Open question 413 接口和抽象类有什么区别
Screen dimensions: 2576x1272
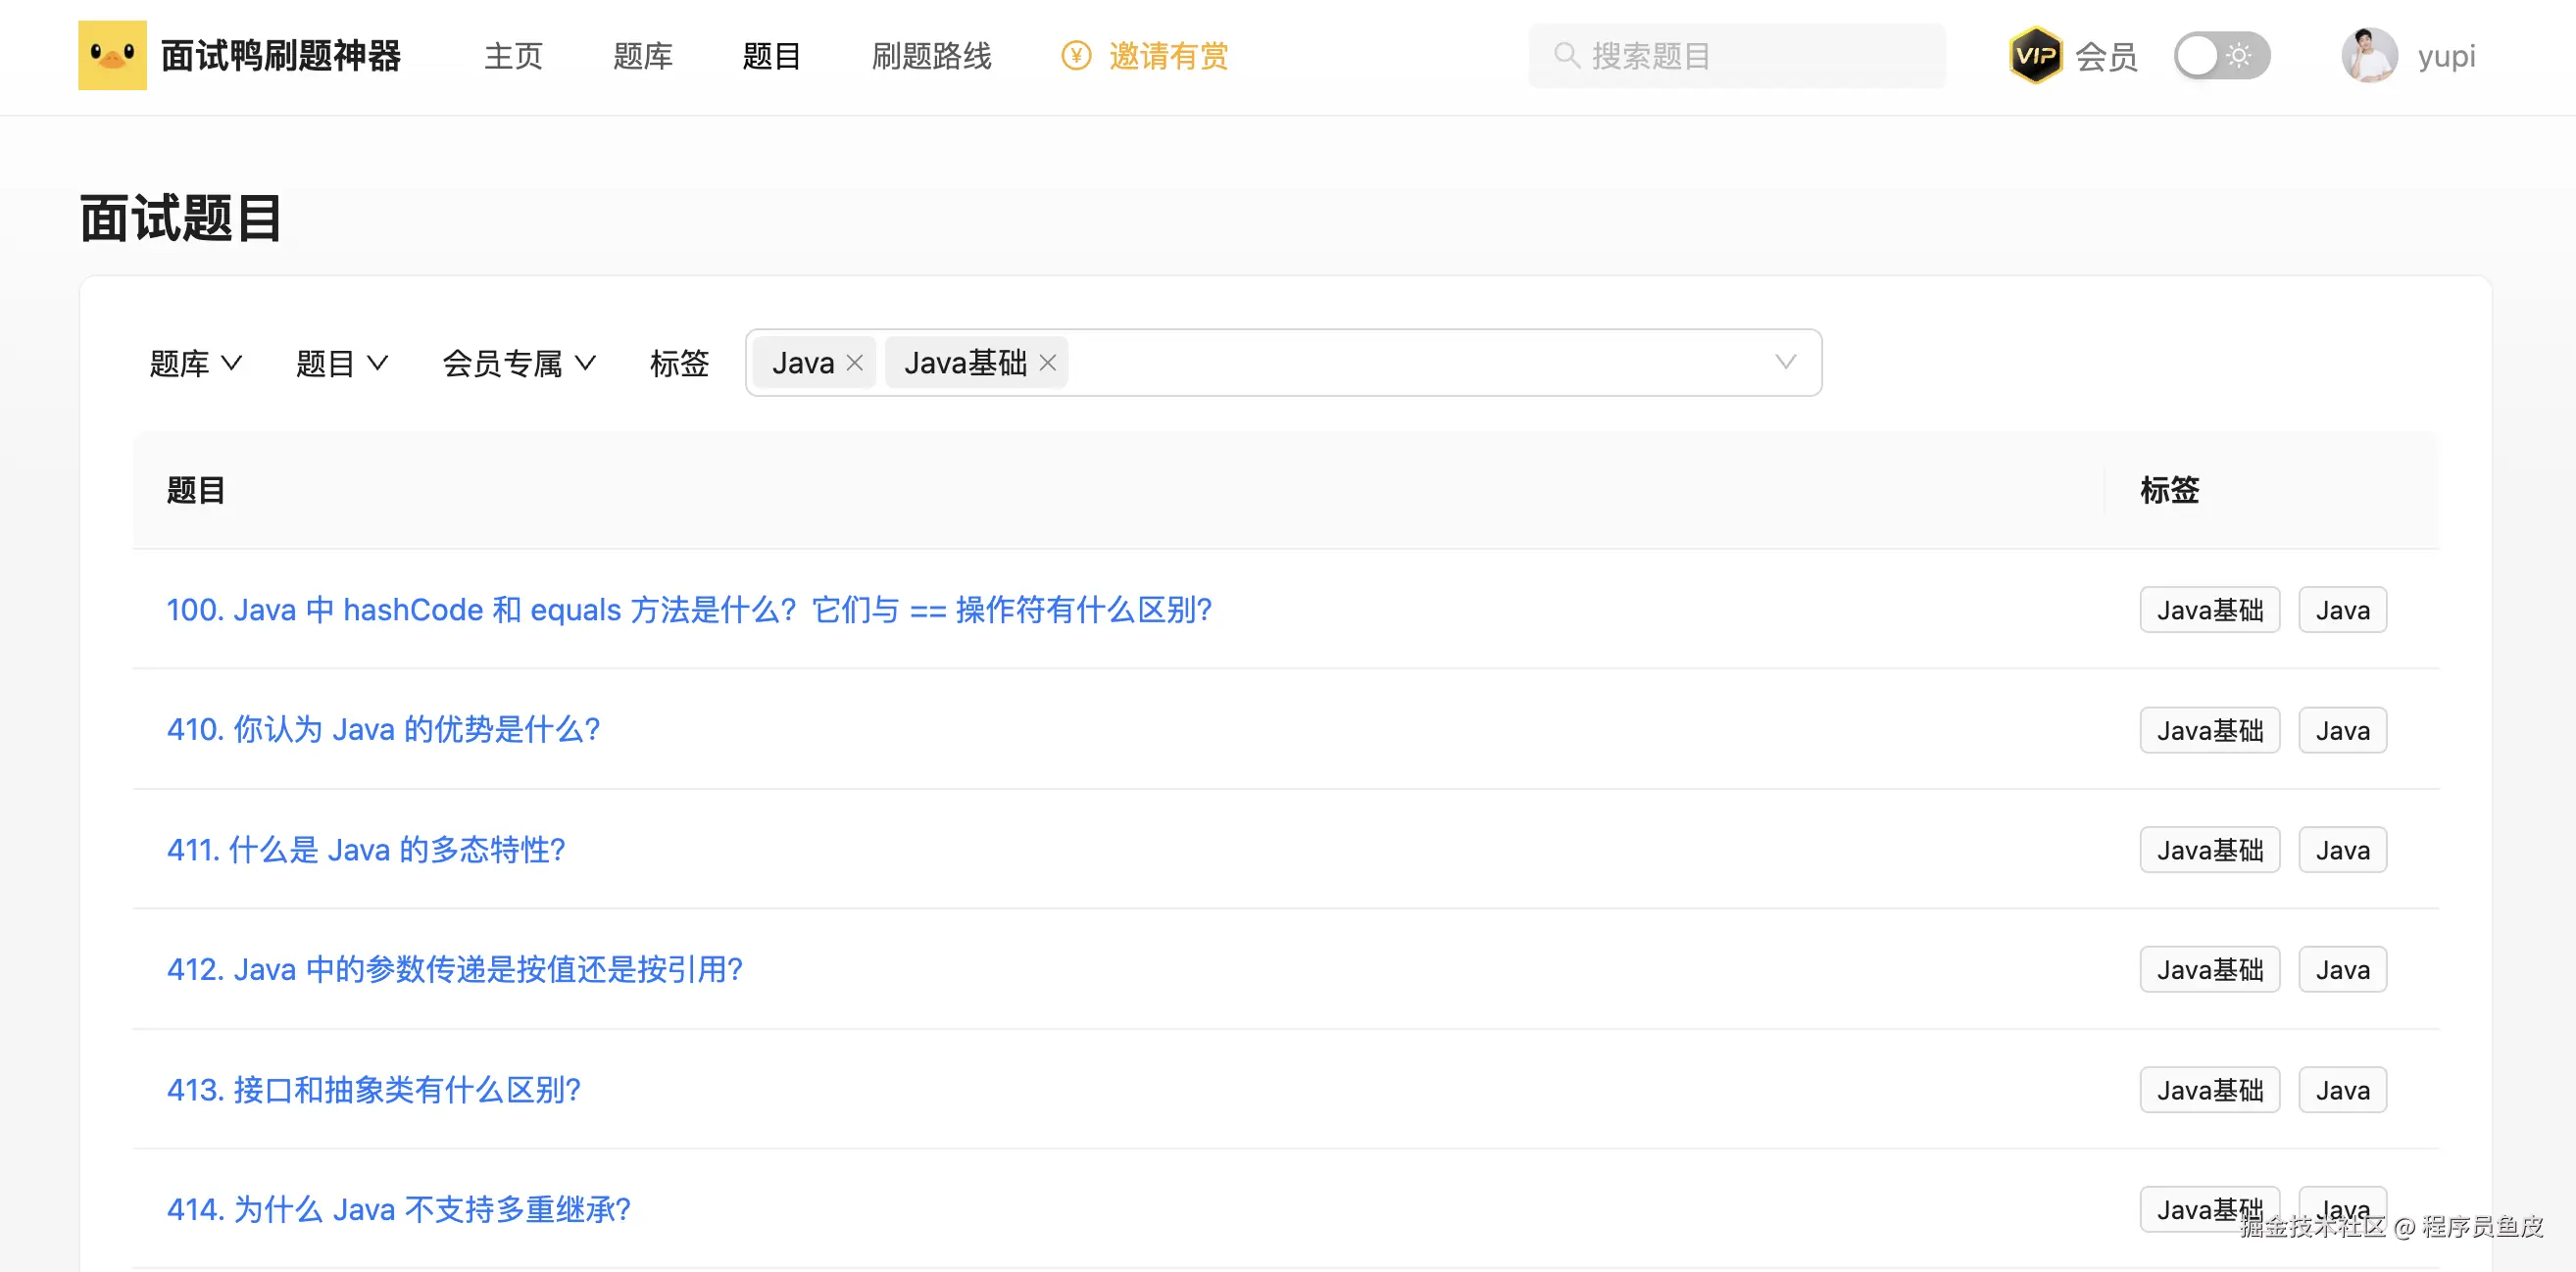pyautogui.click(x=373, y=1090)
